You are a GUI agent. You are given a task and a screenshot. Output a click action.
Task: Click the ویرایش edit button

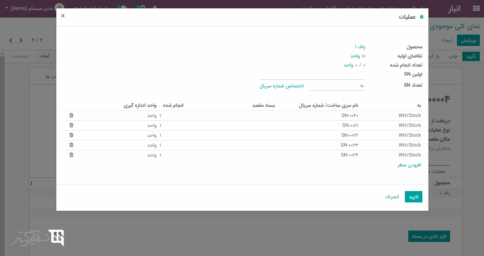tap(468, 40)
